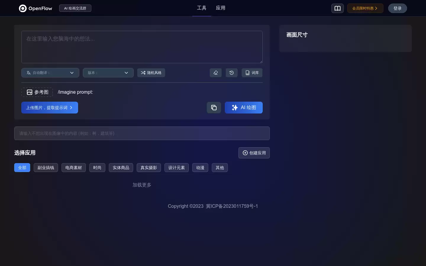The image size is (426, 266).
Task: Click the 选择应用 heading
Action: [25, 153]
